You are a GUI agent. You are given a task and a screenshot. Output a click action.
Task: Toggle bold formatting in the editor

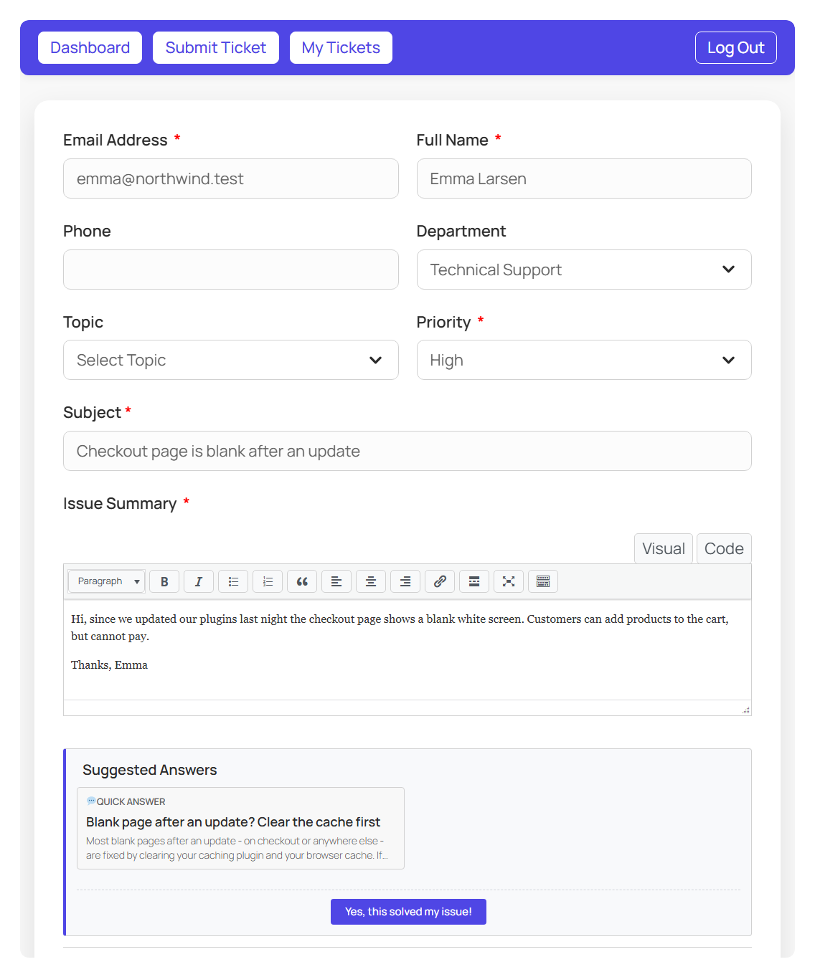click(x=164, y=581)
